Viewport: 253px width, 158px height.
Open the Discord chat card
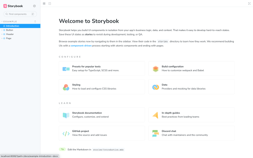pyautogui.click(x=191, y=133)
